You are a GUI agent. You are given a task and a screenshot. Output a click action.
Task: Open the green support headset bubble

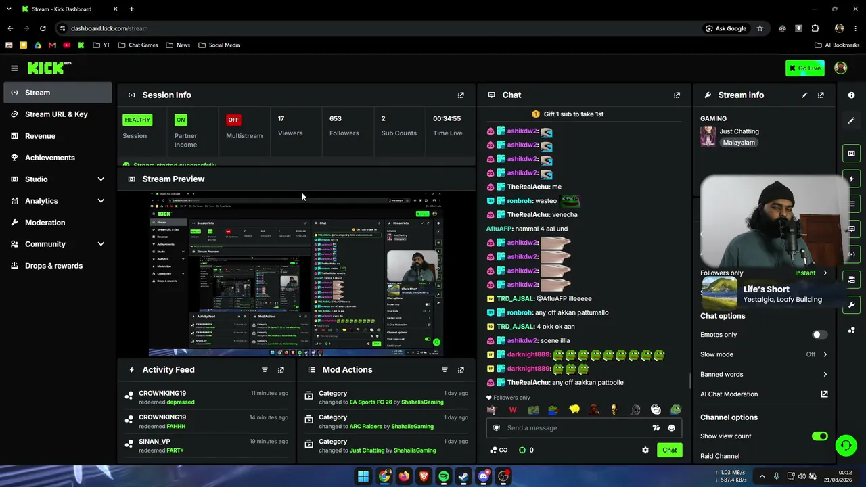coord(846,446)
